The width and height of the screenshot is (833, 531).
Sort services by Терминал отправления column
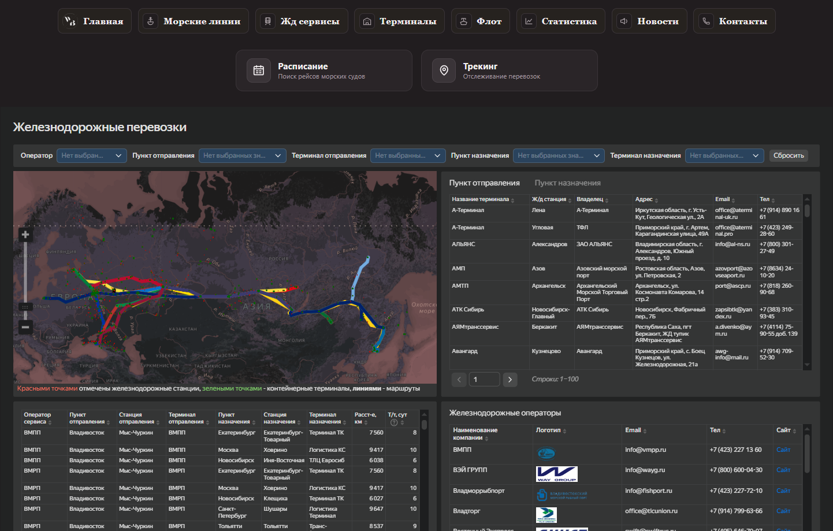click(x=188, y=418)
